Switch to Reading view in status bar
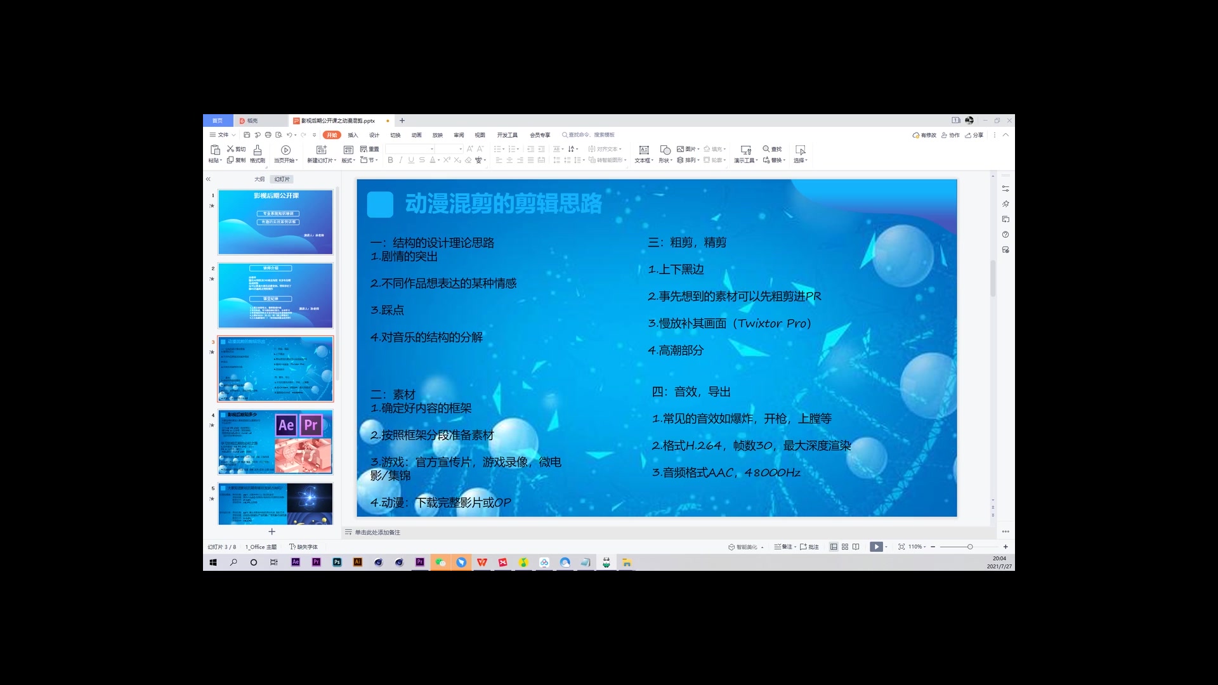The height and width of the screenshot is (685, 1218). click(x=856, y=547)
